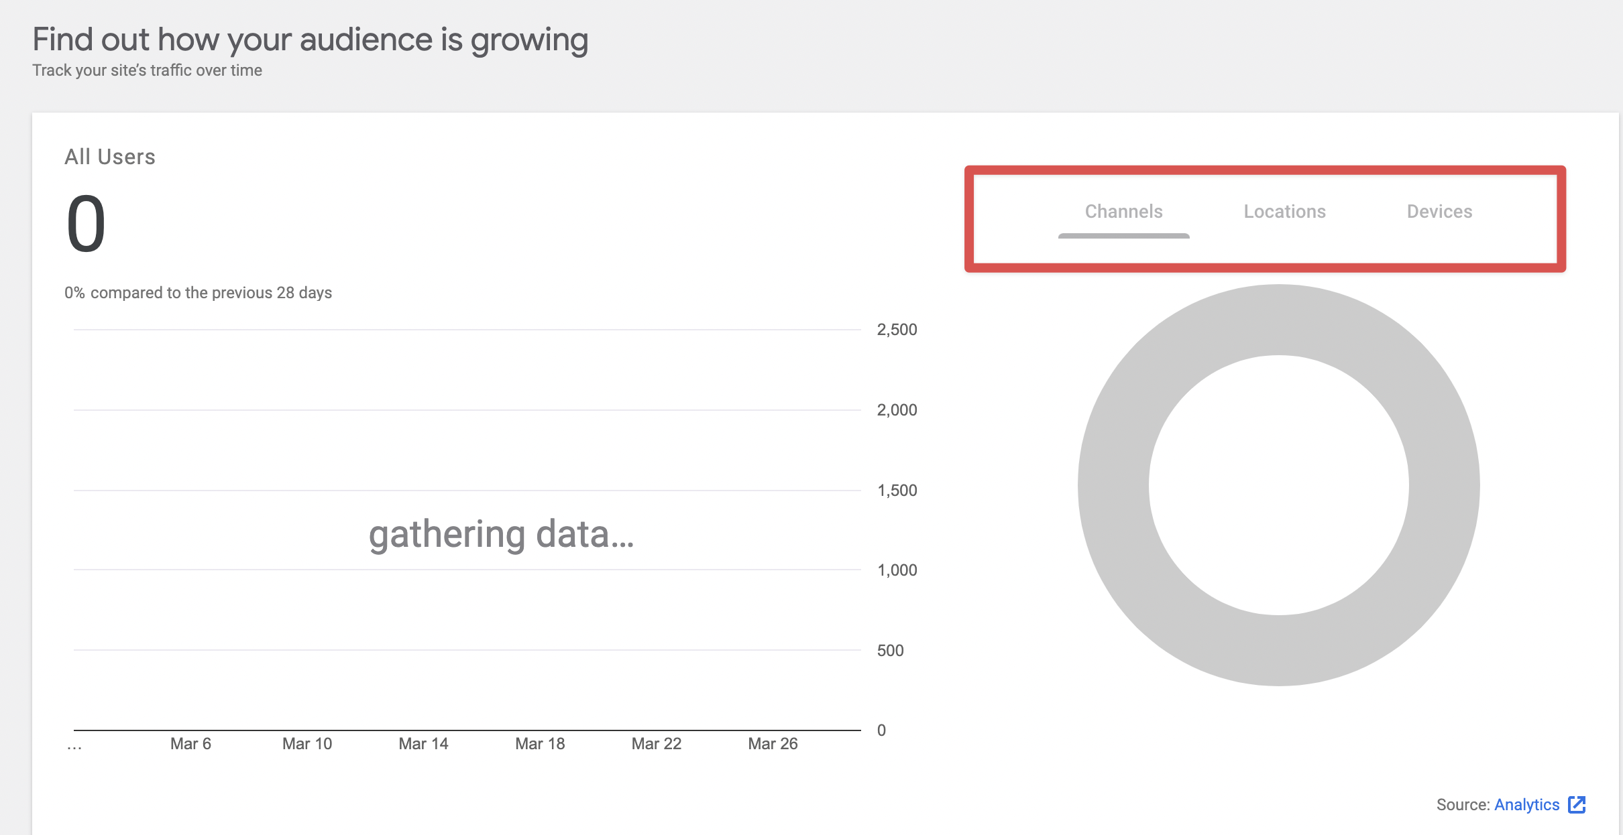
Task: Click the ellipsis at the axis start
Action: [x=74, y=745]
